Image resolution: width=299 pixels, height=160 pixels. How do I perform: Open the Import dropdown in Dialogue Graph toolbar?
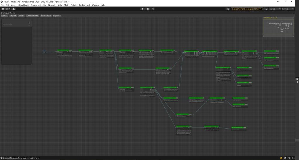click(57, 16)
